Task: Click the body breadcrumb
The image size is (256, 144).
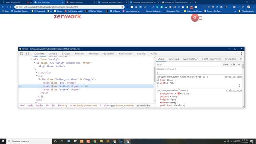Action: coord(30,106)
